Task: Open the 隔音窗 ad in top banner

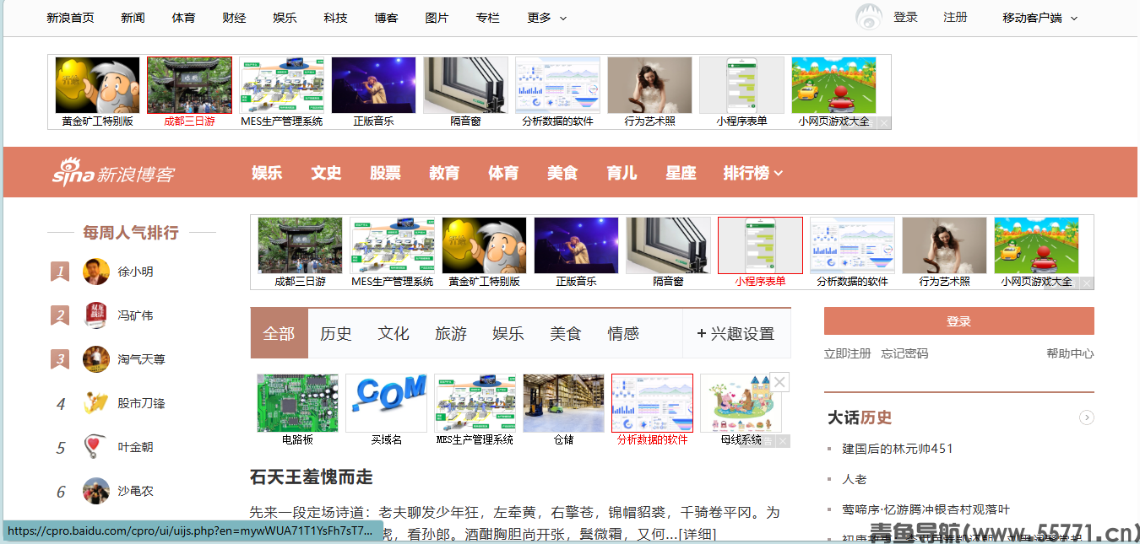Action: tap(465, 92)
